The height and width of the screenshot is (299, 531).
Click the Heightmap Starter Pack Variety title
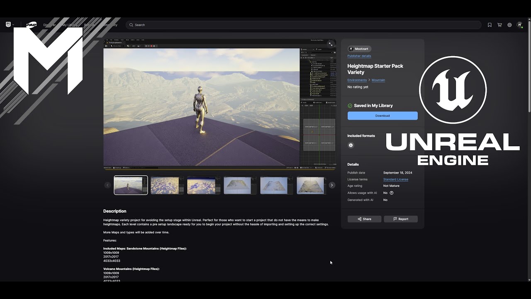tap(375, 69)
